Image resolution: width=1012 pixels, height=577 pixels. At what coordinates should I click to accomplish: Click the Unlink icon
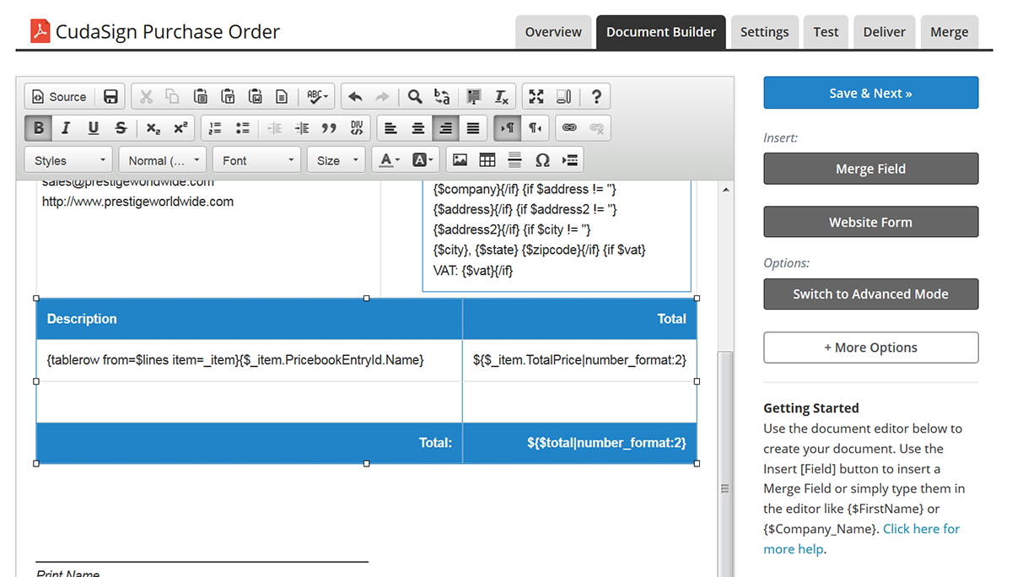tap(596, 128)
